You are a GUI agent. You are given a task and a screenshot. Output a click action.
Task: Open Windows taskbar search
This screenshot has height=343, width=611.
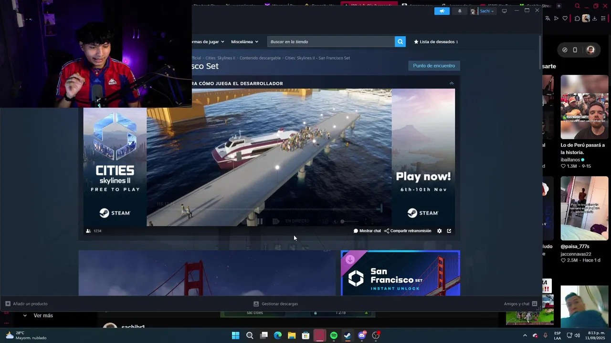250,335
